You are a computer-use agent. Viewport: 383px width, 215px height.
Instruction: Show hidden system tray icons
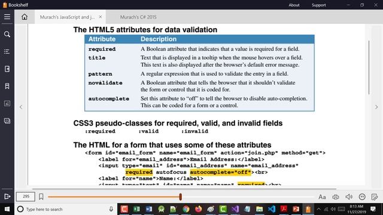coord(318,209)
